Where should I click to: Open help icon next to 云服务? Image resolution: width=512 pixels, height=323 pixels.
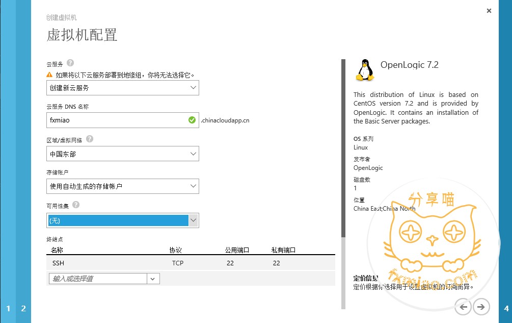point(70,63)
